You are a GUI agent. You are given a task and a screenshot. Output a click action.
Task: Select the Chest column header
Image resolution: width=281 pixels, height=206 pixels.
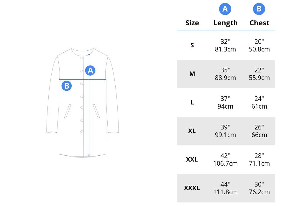259,23
